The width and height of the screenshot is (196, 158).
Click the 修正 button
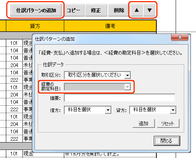pos(96,10)
